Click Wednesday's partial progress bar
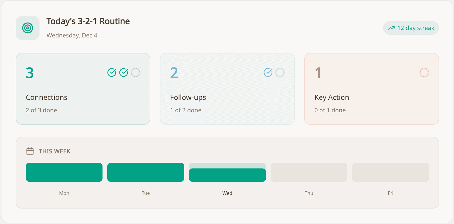 [227, 175]
